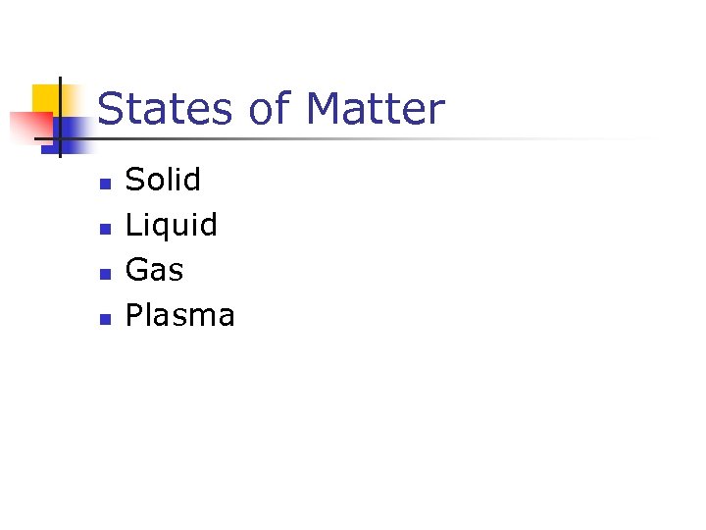Click the intersection of the black crosshair lines
706x530 pixels.
coord(59,139)
